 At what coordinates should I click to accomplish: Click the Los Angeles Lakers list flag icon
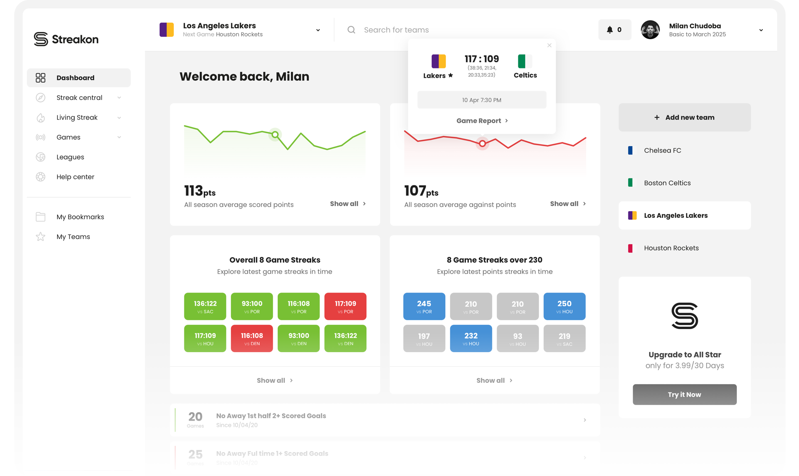(x=632, y=215)
